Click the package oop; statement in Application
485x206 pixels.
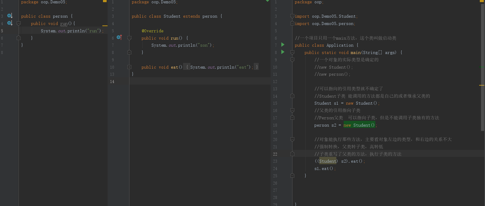309,2
